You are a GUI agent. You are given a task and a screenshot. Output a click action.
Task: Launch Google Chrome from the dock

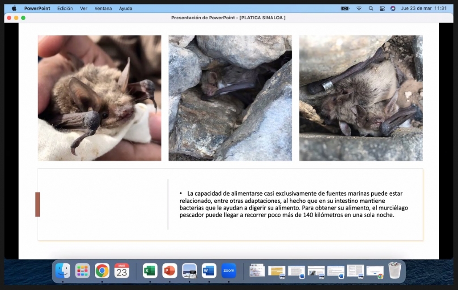click(x=102, y=271)
